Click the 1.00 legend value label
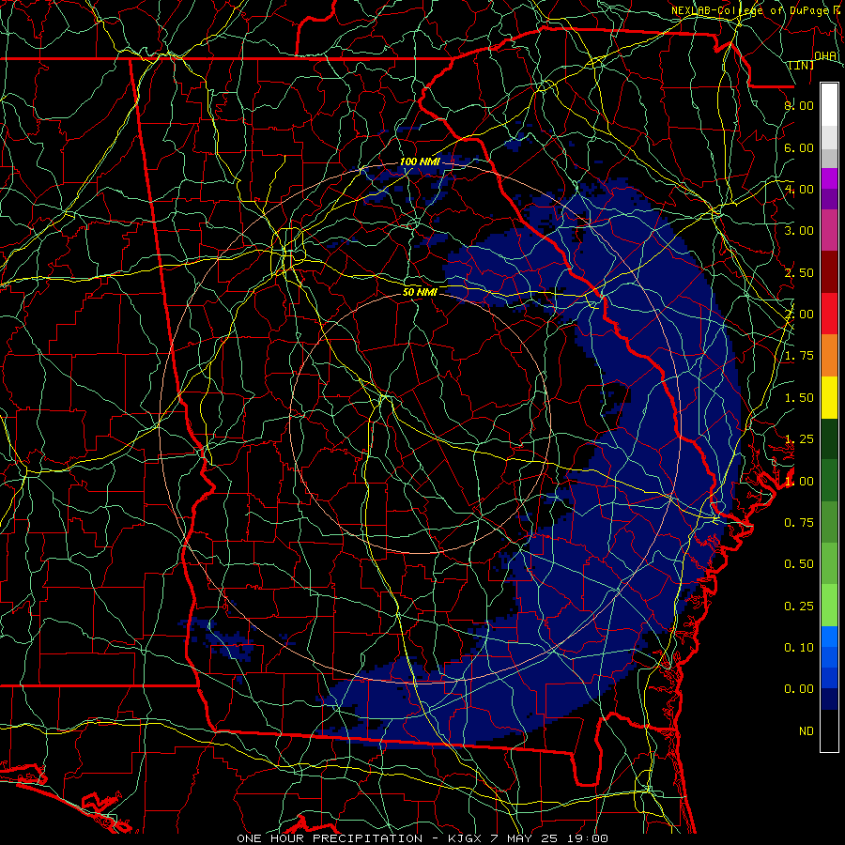Screen dimensions: 845x845 pos(799,482)
